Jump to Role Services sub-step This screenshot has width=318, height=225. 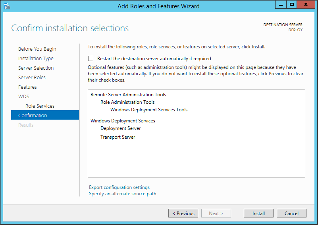40,106
